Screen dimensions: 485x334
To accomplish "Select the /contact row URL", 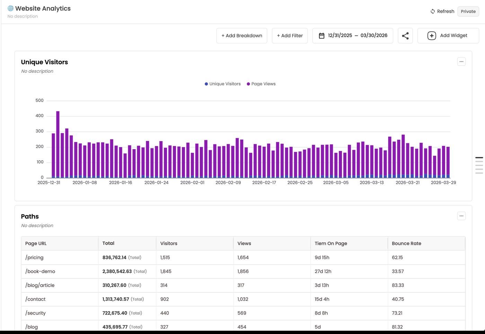I will pyautogui.click(x=35, y=299).
